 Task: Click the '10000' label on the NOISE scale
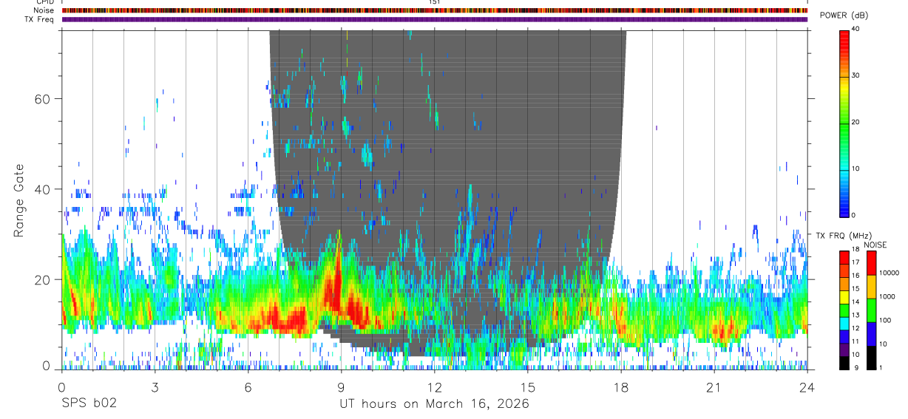click(889, 273)
